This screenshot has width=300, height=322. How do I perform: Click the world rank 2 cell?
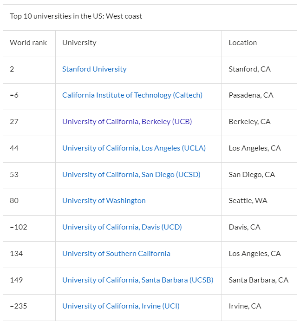pyautogui.click(x=29, y=70)
